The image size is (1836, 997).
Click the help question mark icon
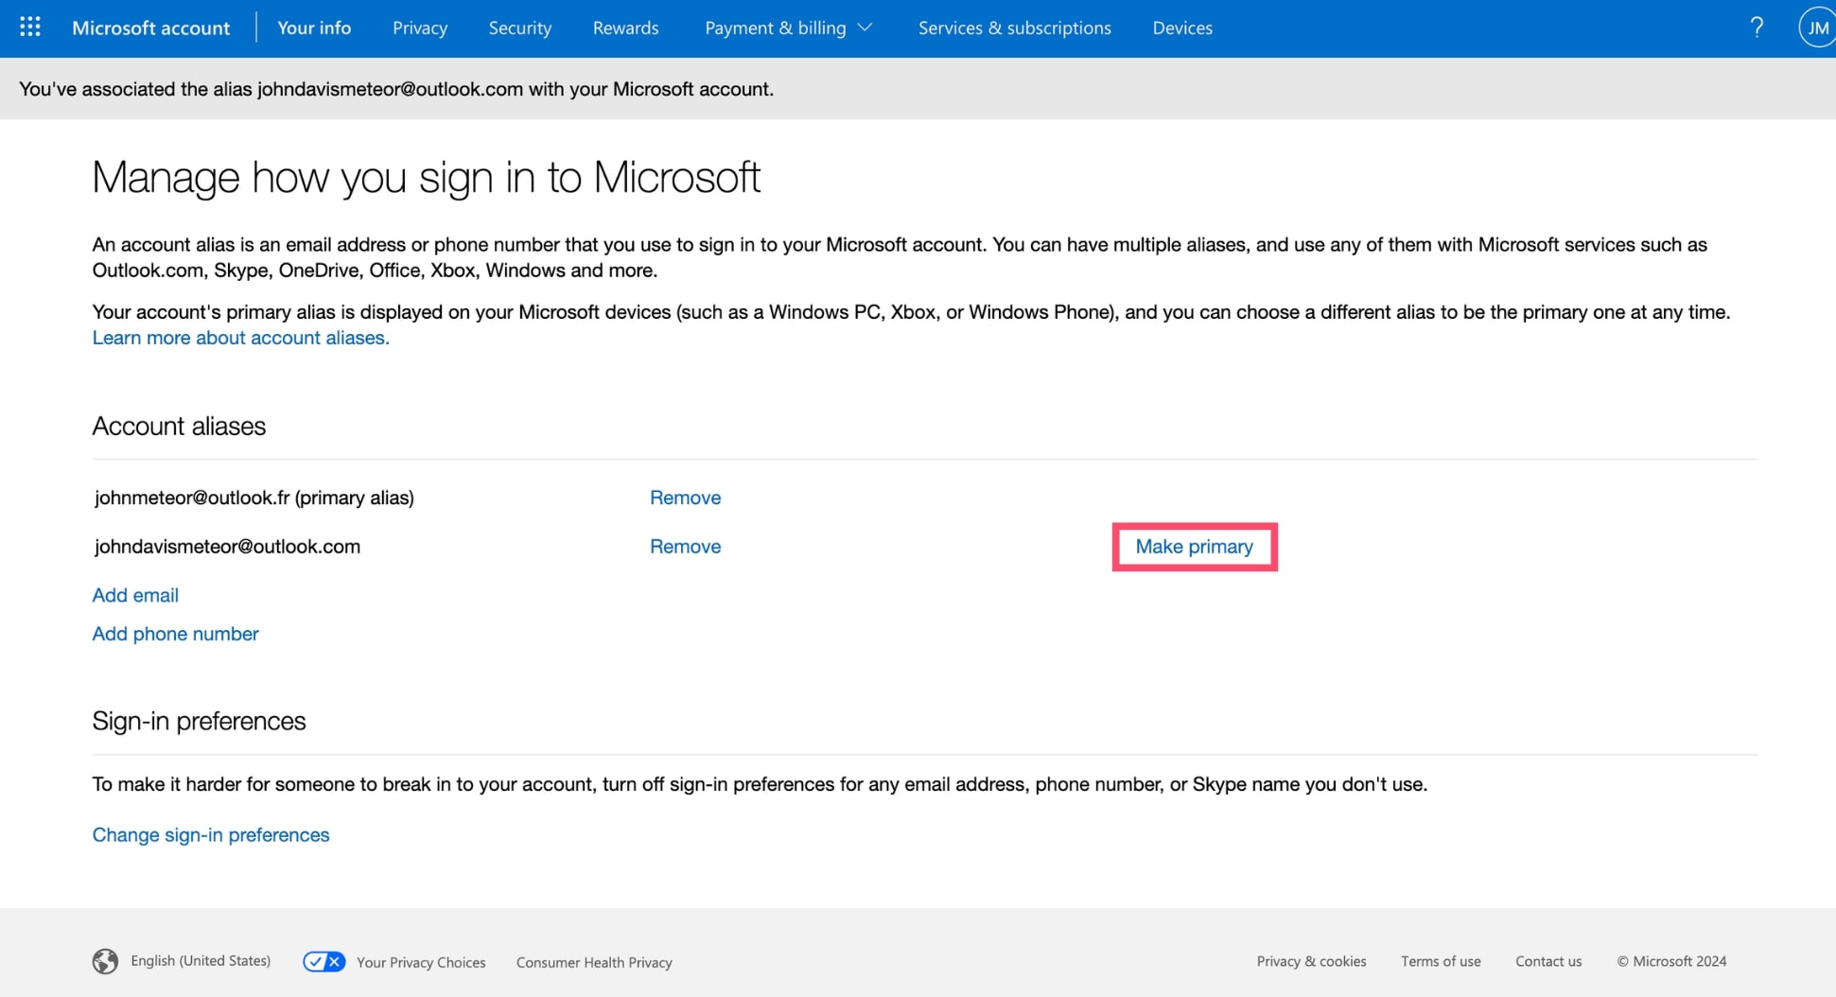pos(1757,27)
